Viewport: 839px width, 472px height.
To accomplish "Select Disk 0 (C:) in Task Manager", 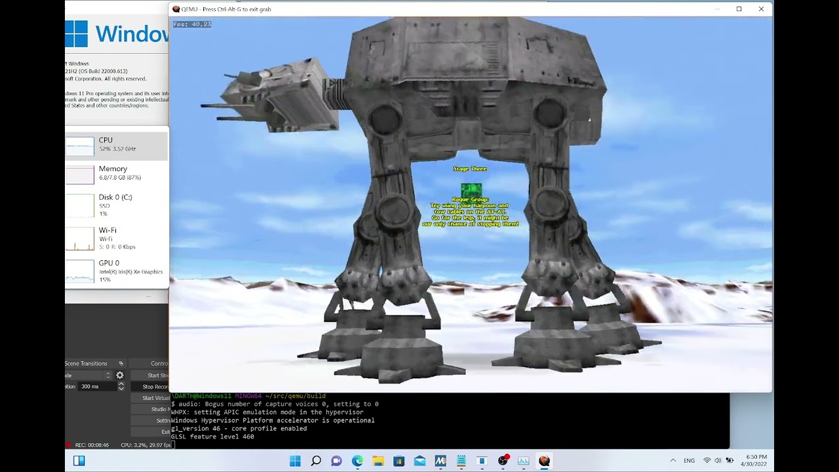I will [116, 205].
